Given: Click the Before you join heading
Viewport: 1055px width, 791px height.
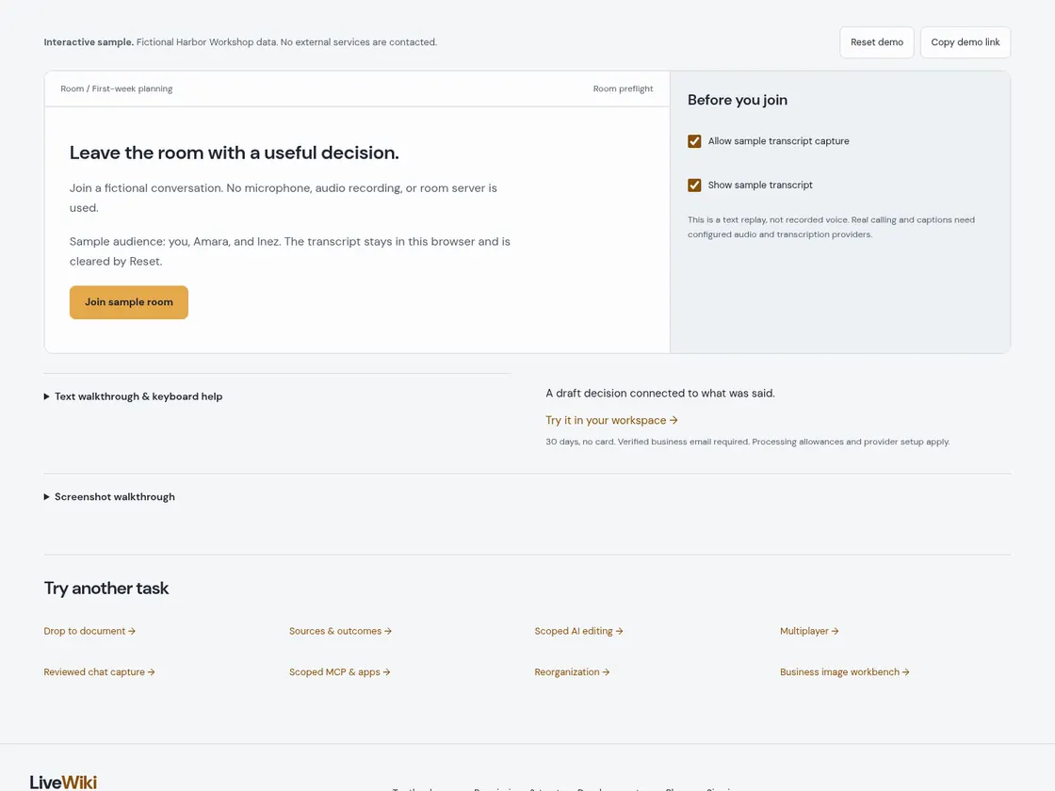Looking at the screenshot, I should pos(737,100).
